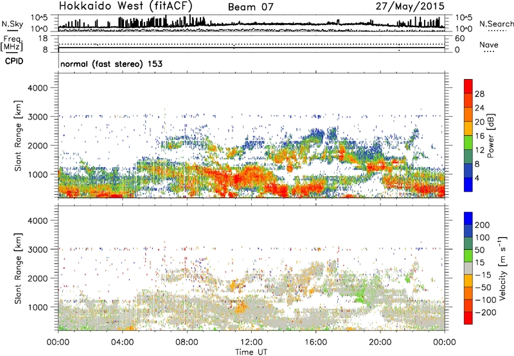
Task: Click the '04:00' time tick label
Action: tap(122, 343)
